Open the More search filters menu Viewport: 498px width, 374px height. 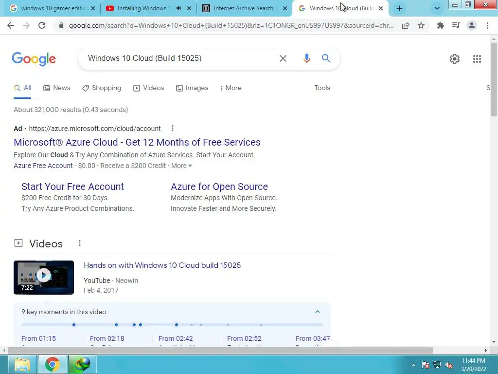pos(231,88)
